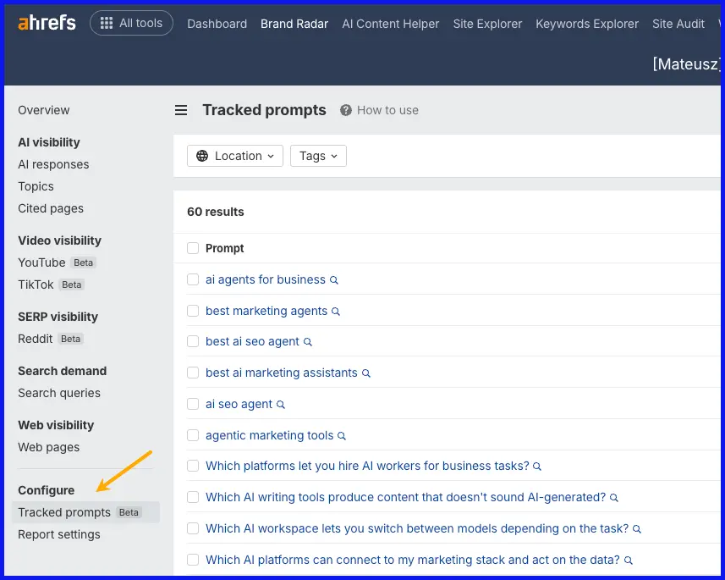Viewport: 725px width, 580px height.
Task: Check the 'agentic marketing tools' row
Action: click(x=193, y=435)
